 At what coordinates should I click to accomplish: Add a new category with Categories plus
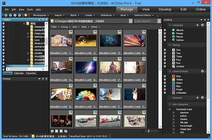[x=198, y=25]
